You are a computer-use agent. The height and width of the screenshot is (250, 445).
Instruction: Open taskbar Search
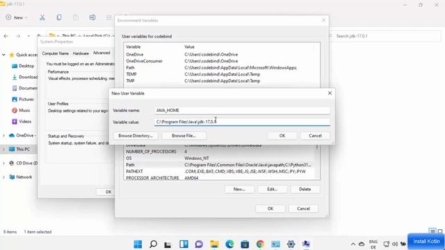point(153,244)
